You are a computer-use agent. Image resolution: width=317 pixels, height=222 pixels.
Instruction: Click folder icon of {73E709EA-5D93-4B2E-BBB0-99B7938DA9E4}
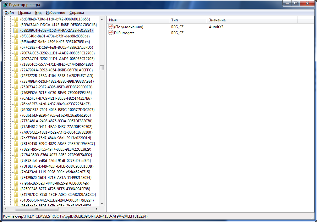[16, 81]
